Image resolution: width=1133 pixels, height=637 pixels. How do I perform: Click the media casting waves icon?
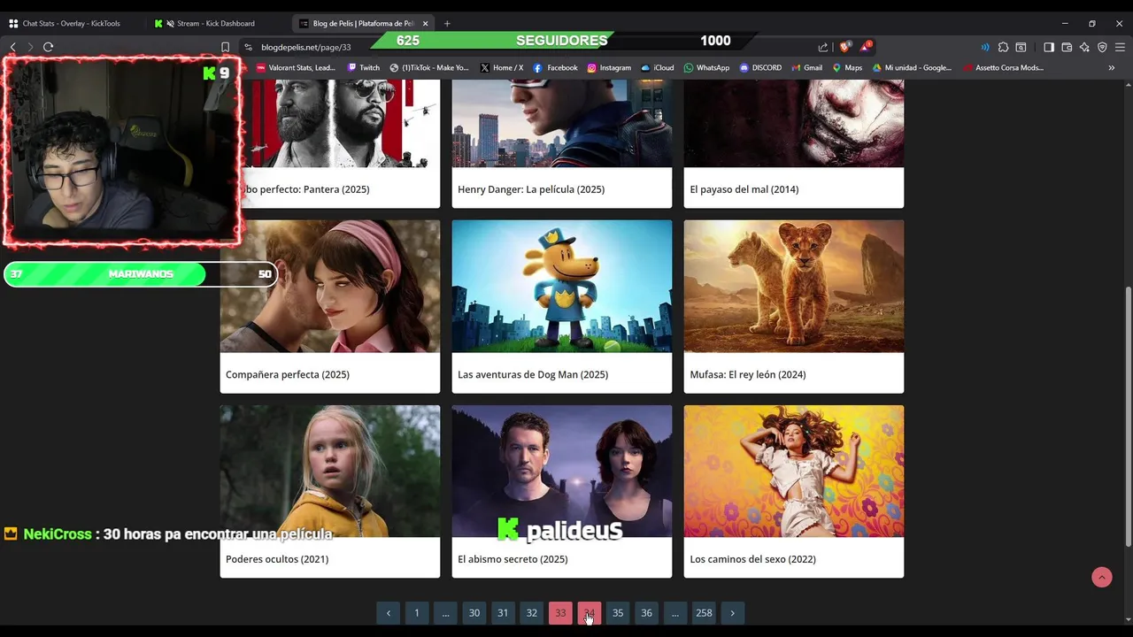(x=985, y=47)
